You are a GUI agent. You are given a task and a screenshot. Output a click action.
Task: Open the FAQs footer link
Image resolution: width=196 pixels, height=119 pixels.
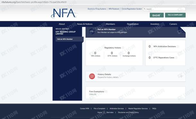154,108
